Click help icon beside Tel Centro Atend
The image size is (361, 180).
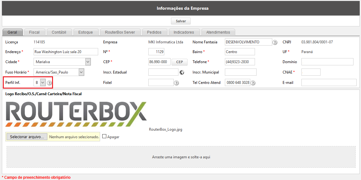(253, 83)
